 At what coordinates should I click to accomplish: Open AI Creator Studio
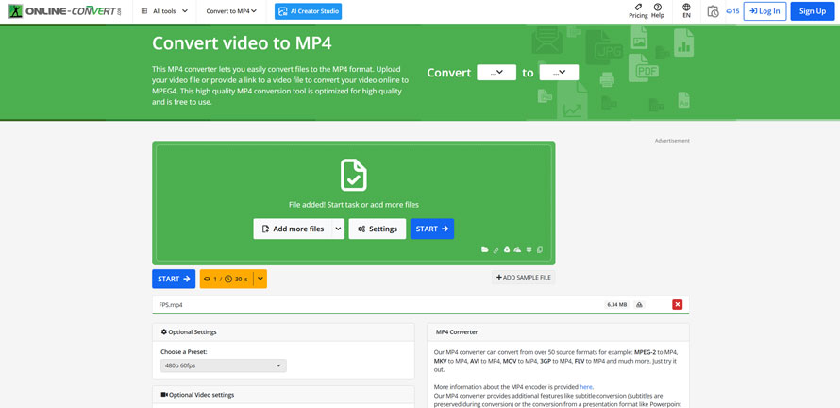[308, 11]
